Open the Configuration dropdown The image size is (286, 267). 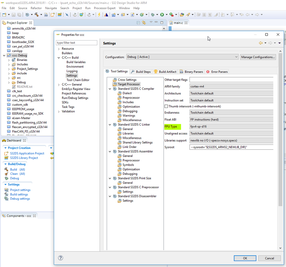(183, 57)
